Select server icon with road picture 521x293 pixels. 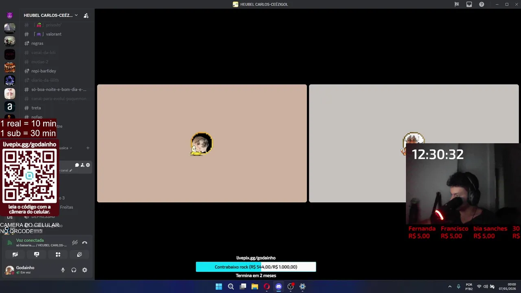pos(10,28)
